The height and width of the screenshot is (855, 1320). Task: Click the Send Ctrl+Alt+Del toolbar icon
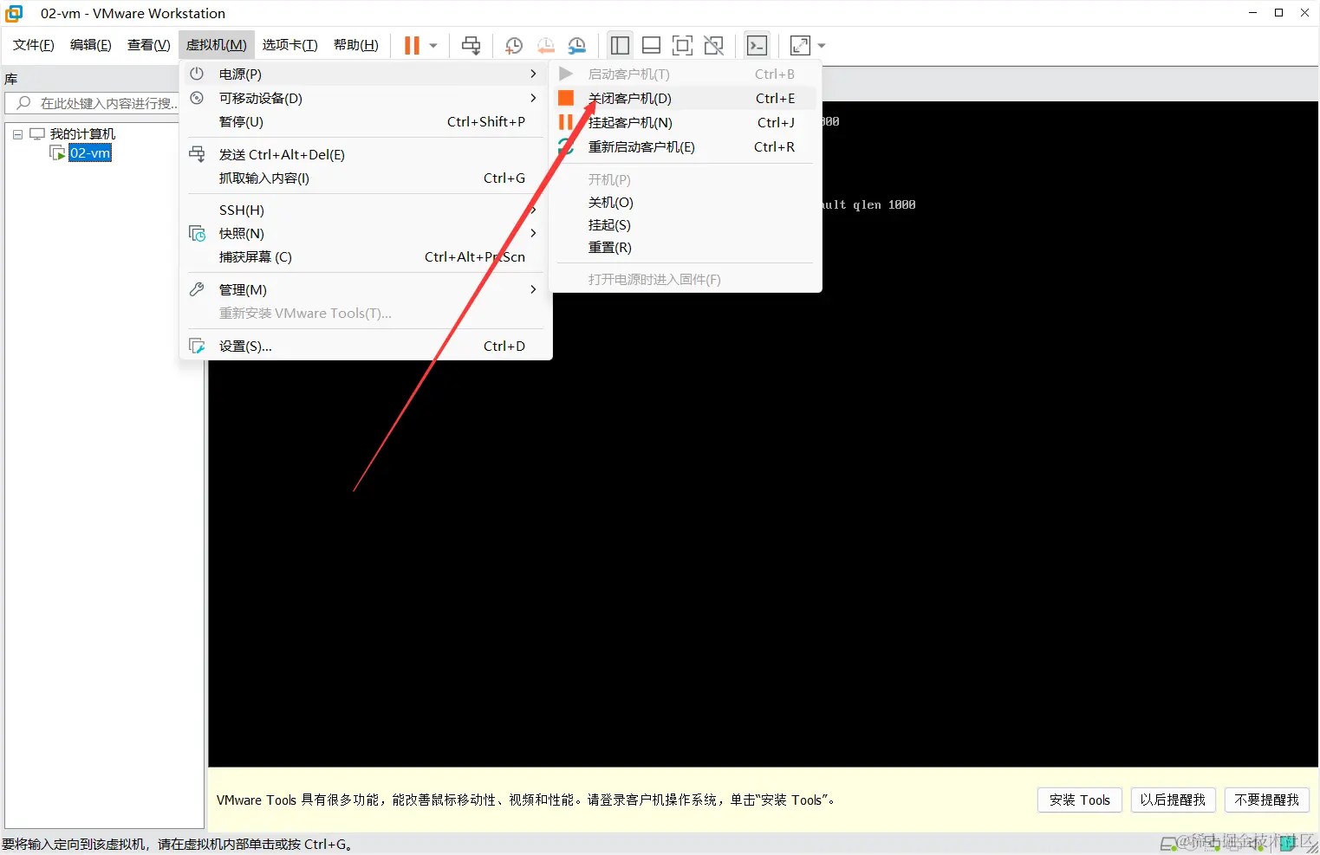point(471,45)
